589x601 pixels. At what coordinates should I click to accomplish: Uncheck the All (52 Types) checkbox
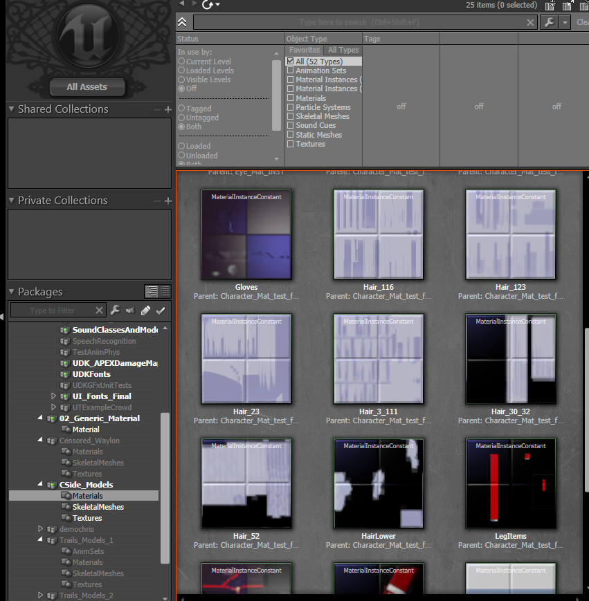[290, 62]
